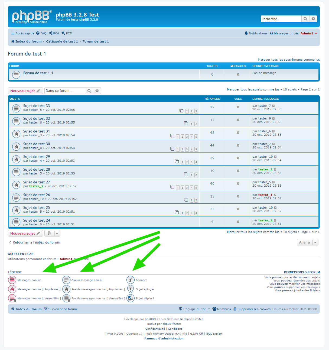This screenshot has height=350, width=329.
Task: Open Panneau d'administration link in footer
Action: click(x=164, y=338)
